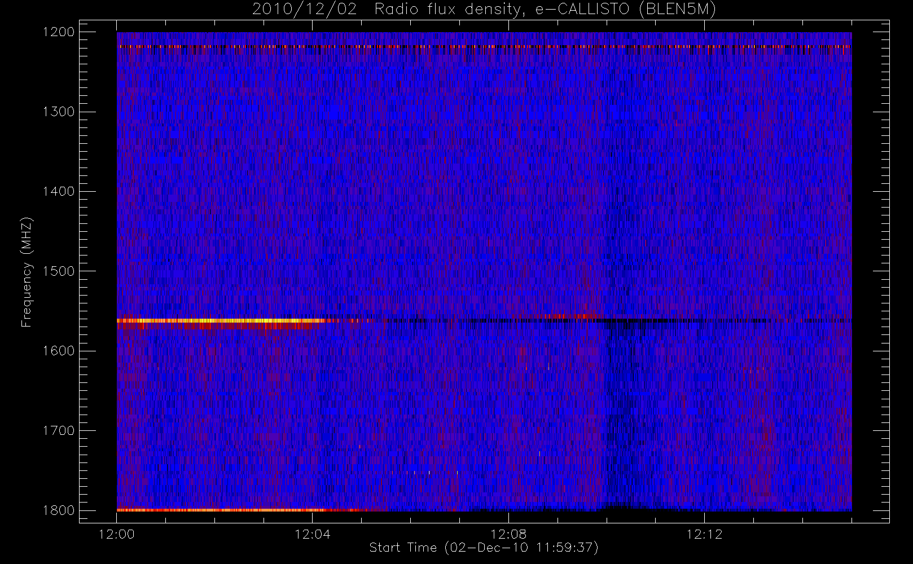Click the 12:08 time tick label

coord(508,534)
